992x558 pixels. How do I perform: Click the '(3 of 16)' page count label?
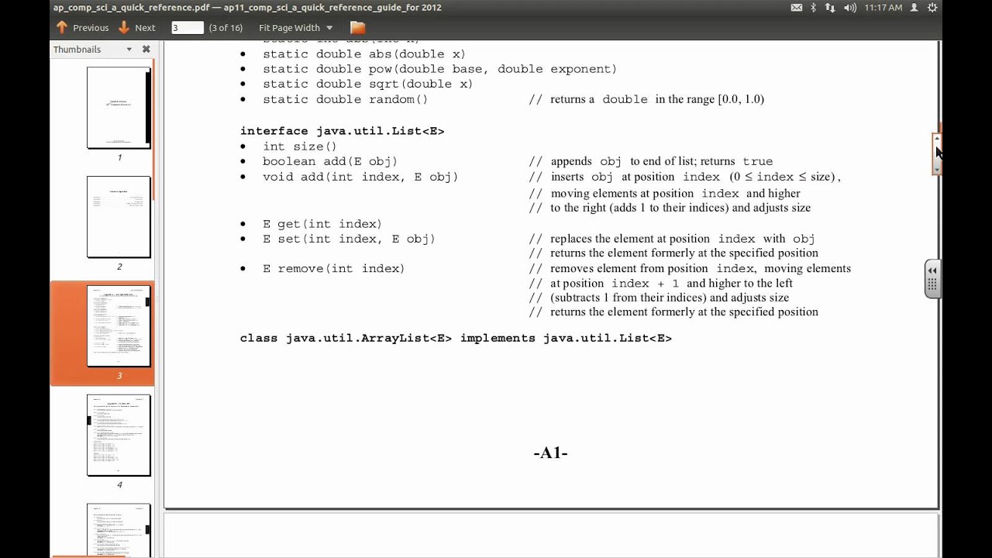[x=226, y=27]
